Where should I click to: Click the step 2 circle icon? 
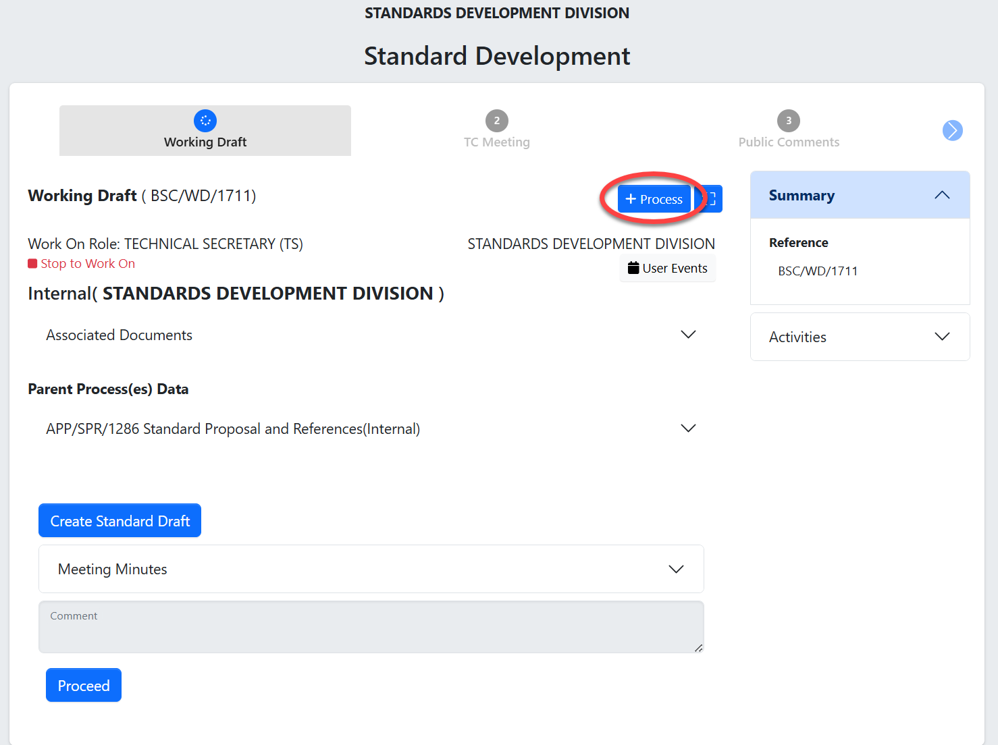(x=497, y=121)
